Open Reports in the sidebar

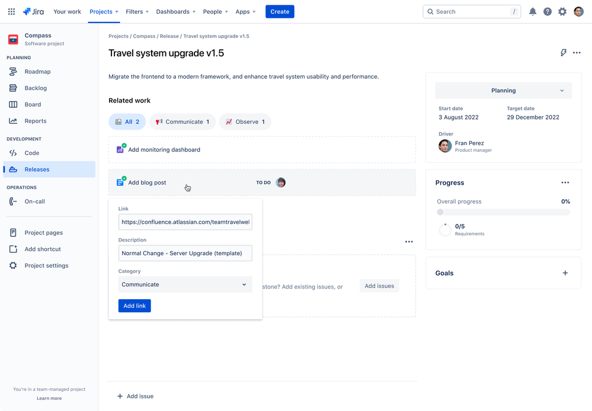click(49, 121)
